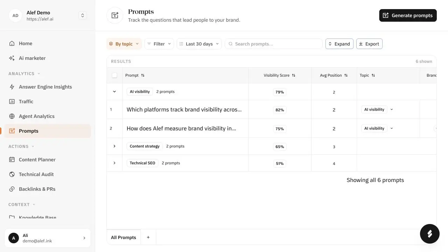Click the 51% visibility score badge

280,163
